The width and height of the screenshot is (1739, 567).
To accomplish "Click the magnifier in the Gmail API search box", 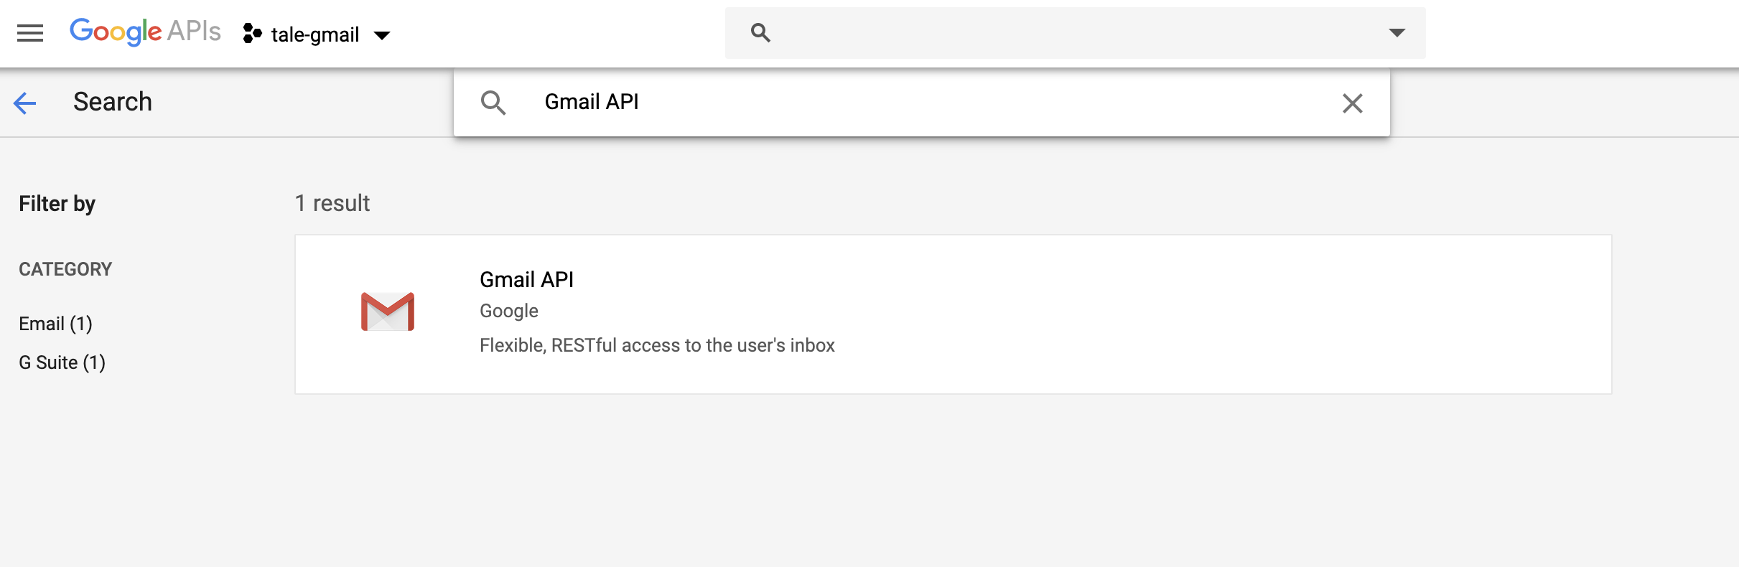I will [493, 103].
